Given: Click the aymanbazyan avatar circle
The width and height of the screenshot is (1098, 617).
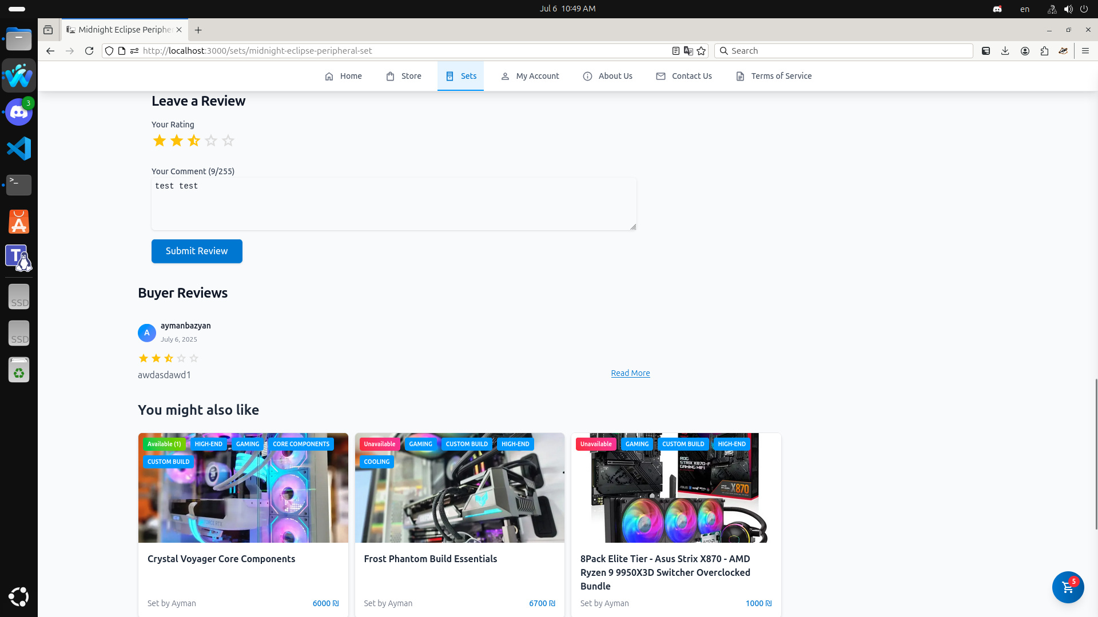Looking at the screenshot, I should pos(147,332).
